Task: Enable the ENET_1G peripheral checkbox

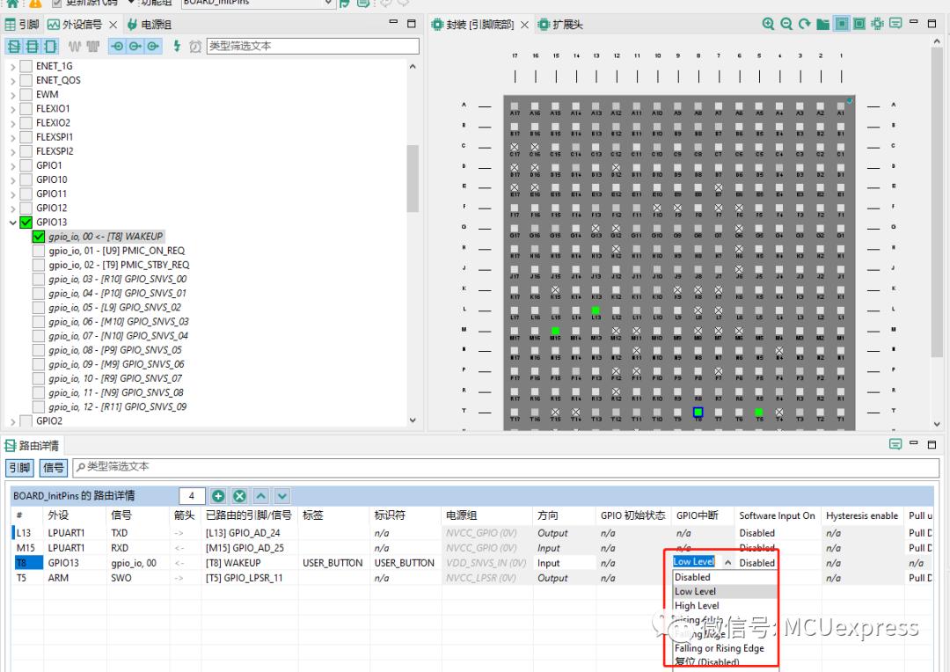Action: point(26,66)
